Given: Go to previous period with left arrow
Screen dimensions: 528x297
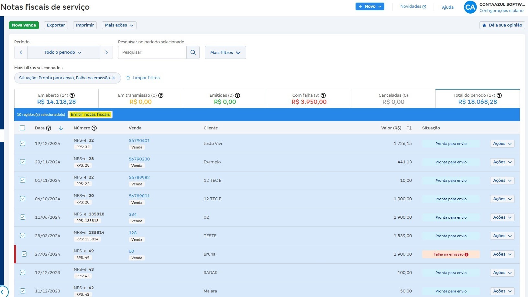Looking at the screenshot, I should [x=21, y=52].
